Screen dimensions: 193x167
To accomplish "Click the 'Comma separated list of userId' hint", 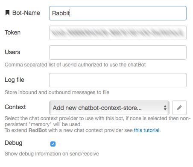I will (75, 65).
